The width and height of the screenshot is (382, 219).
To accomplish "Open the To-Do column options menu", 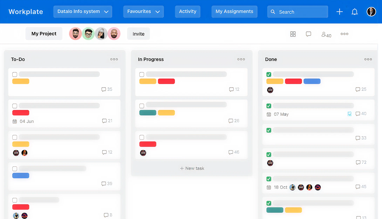I will coord(114,59).
